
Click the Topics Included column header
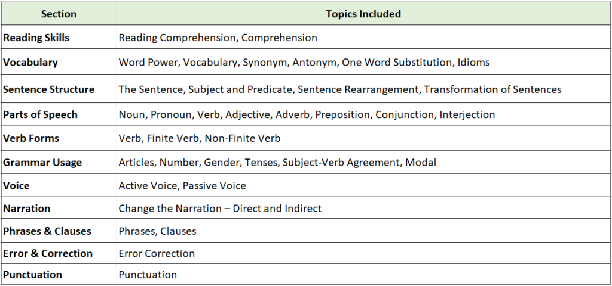(363, 14)
